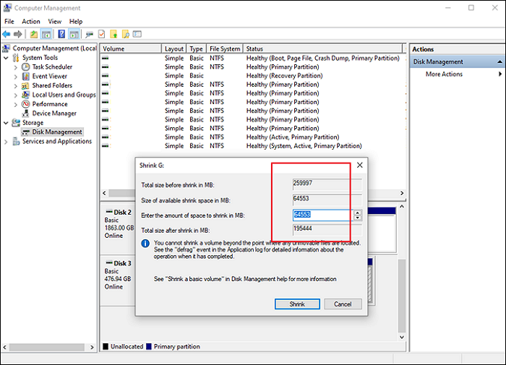Expand Services and Applications node

[x=7, y=142]
